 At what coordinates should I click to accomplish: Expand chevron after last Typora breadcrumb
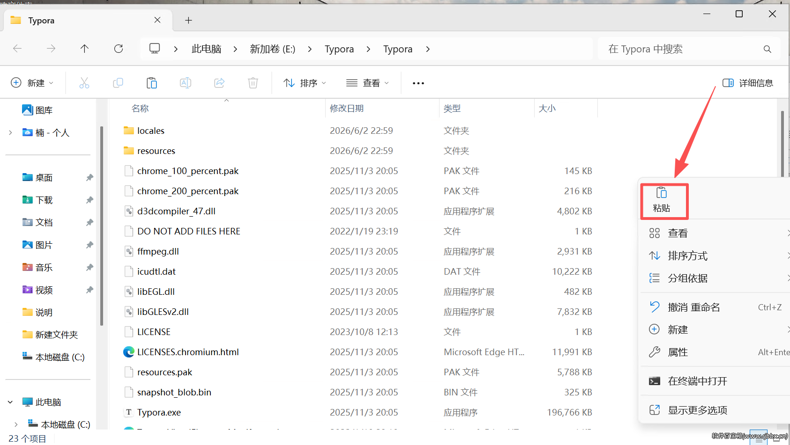tap(427, 49)
